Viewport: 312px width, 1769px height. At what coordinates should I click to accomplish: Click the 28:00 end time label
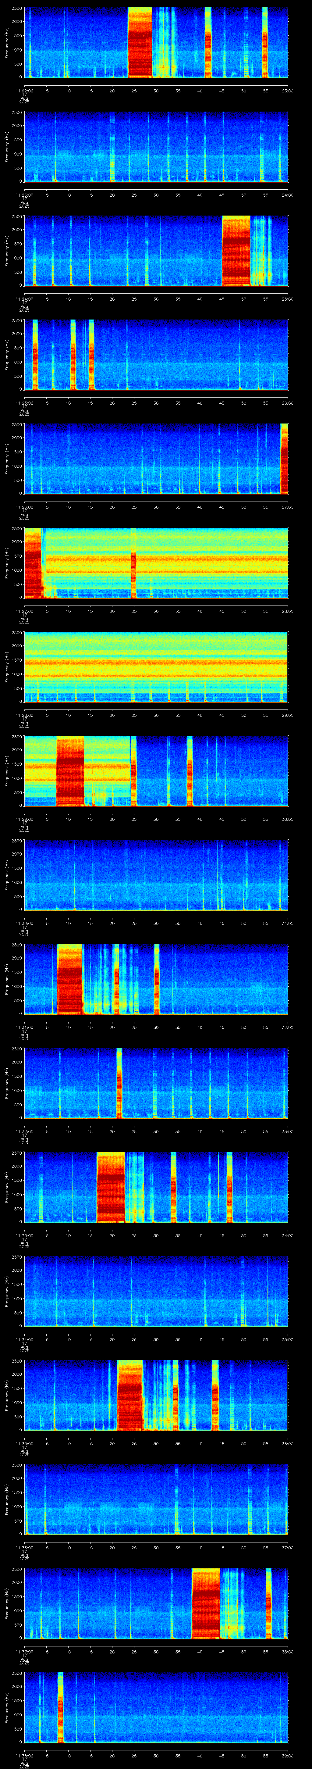287,611
